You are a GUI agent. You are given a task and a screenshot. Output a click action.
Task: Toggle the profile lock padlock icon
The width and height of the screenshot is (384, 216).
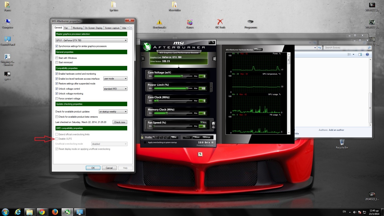(x=142, y=137)
